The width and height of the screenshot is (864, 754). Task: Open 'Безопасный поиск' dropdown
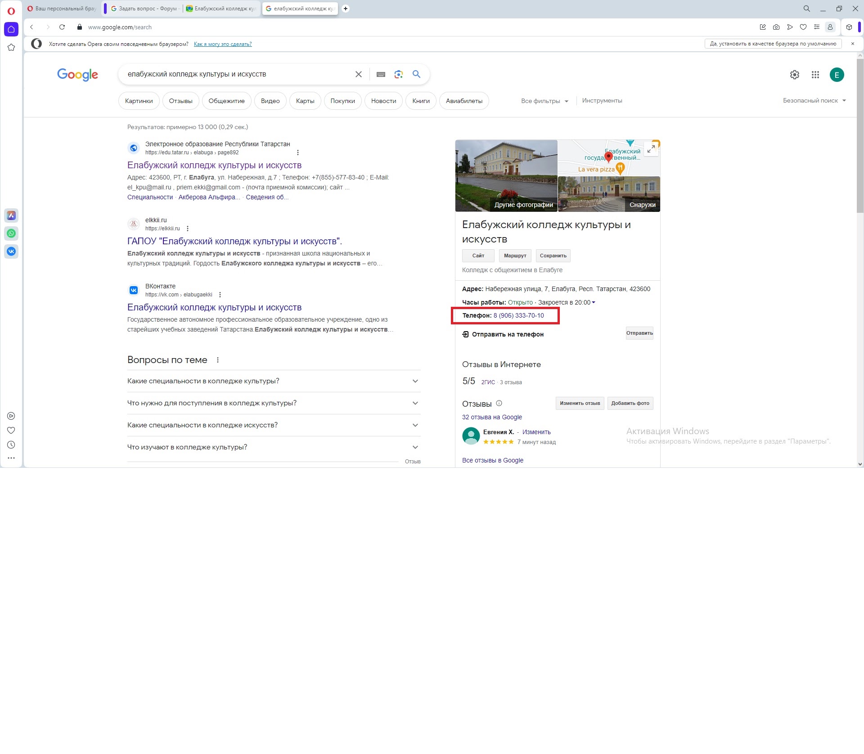814,100
